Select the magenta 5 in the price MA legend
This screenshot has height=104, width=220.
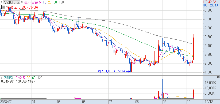(x=40, y=2)
